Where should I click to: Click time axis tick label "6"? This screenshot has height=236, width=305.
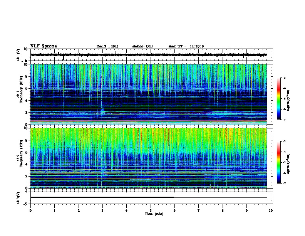click(175, 211)
